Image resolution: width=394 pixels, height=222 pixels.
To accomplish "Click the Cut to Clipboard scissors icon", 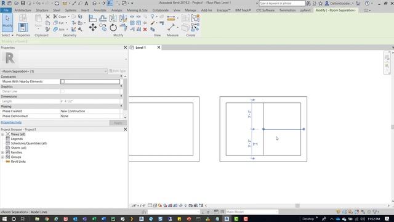I will coord(48,17).
